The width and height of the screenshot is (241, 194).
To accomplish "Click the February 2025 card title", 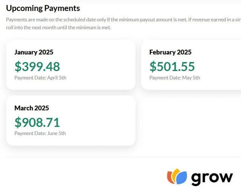I will pyautogui.click(x=171, y=52).
